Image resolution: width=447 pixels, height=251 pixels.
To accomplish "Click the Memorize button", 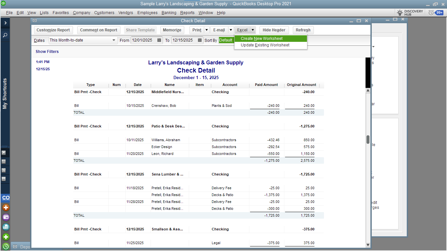I will 172,30.
